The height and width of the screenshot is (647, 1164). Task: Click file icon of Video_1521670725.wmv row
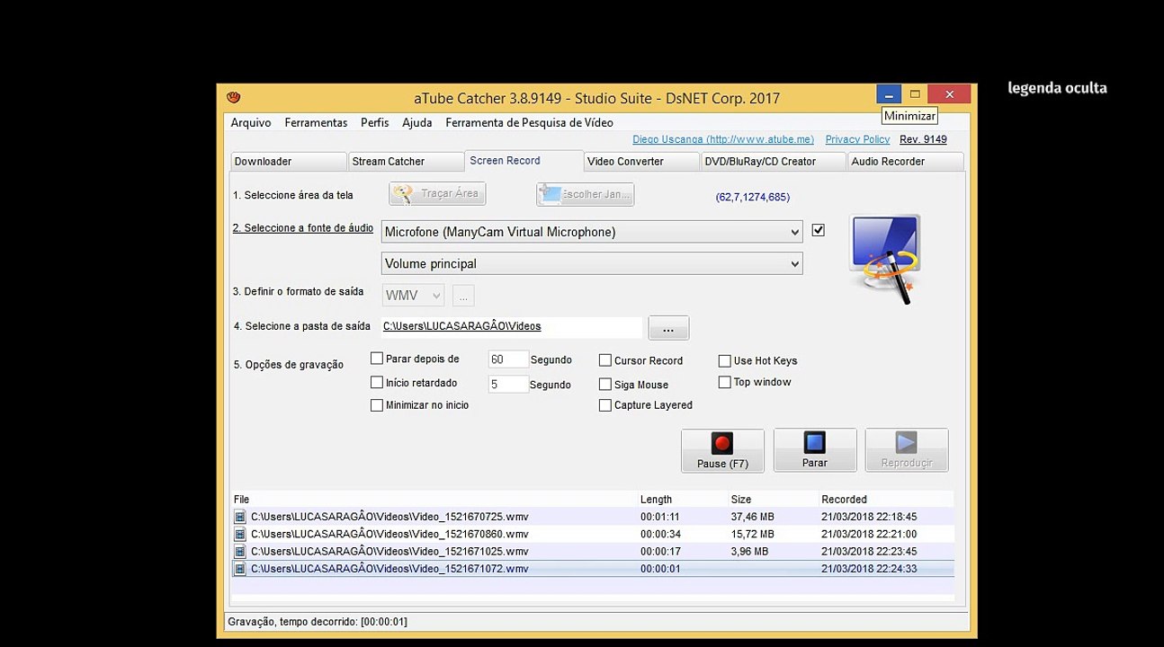240,517
